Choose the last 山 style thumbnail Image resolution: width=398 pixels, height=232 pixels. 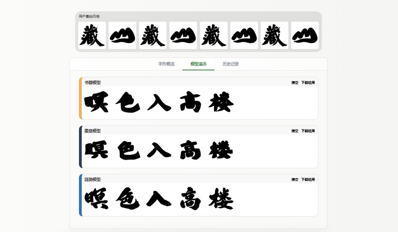[x=305, y=35]
